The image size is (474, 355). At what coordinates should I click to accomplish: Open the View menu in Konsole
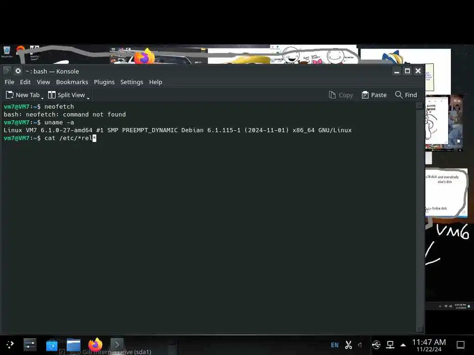coord(43,82)
